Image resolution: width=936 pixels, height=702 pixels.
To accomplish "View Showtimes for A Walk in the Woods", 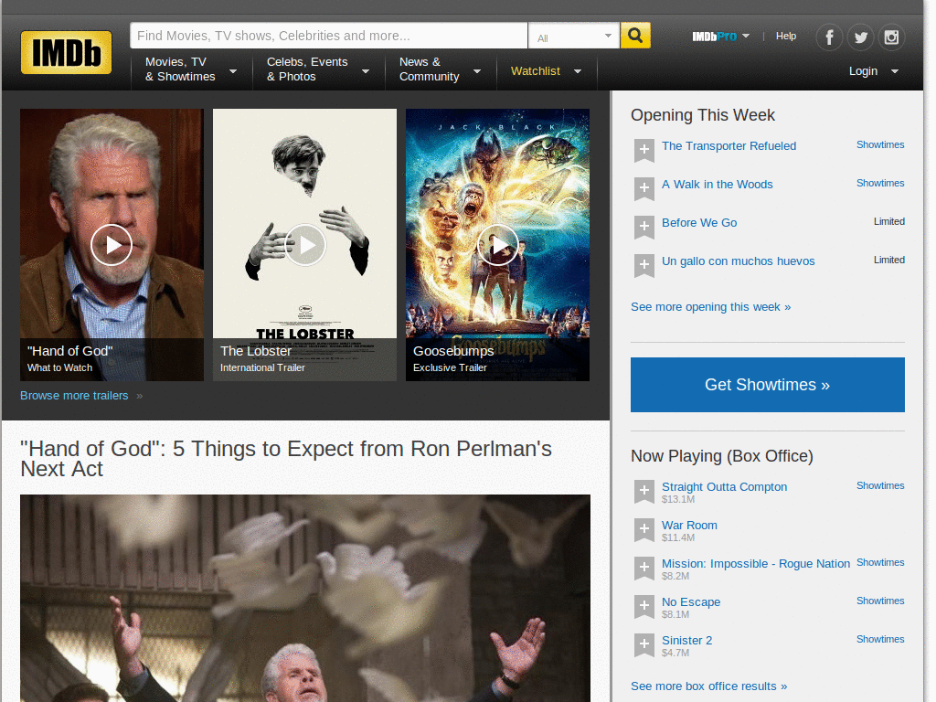I will point(880,183).
